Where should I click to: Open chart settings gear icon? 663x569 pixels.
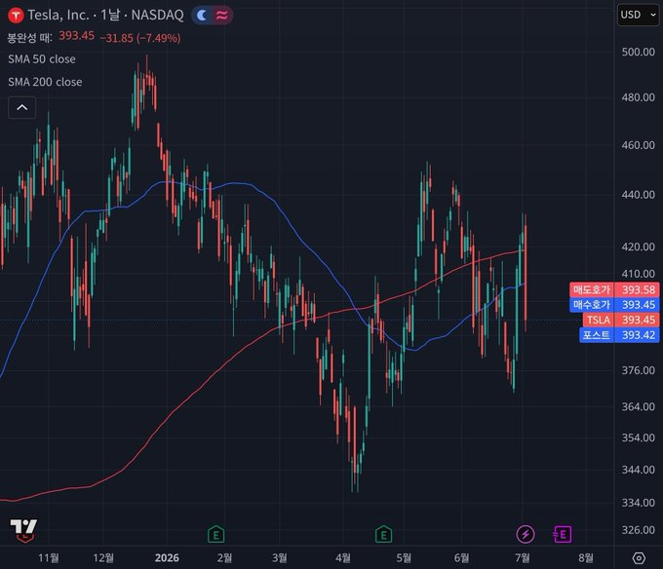pos(639,558)
